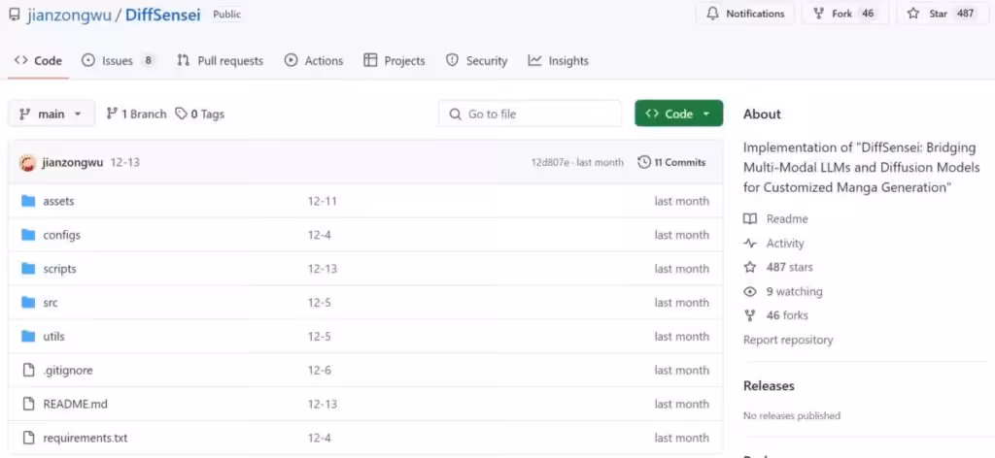Star the DiffSensei repository

938,14
